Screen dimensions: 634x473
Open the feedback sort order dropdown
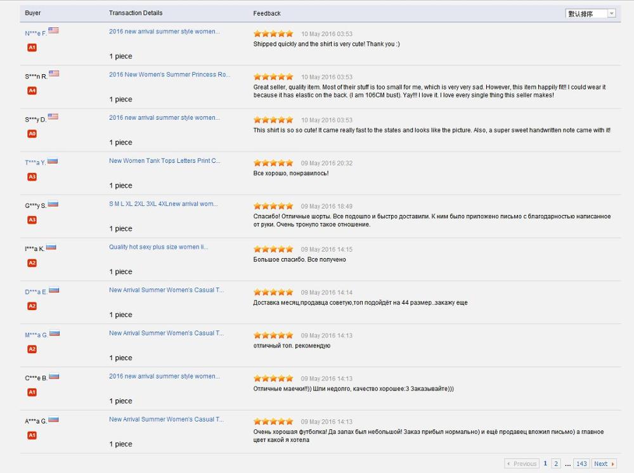coord(590,13)
